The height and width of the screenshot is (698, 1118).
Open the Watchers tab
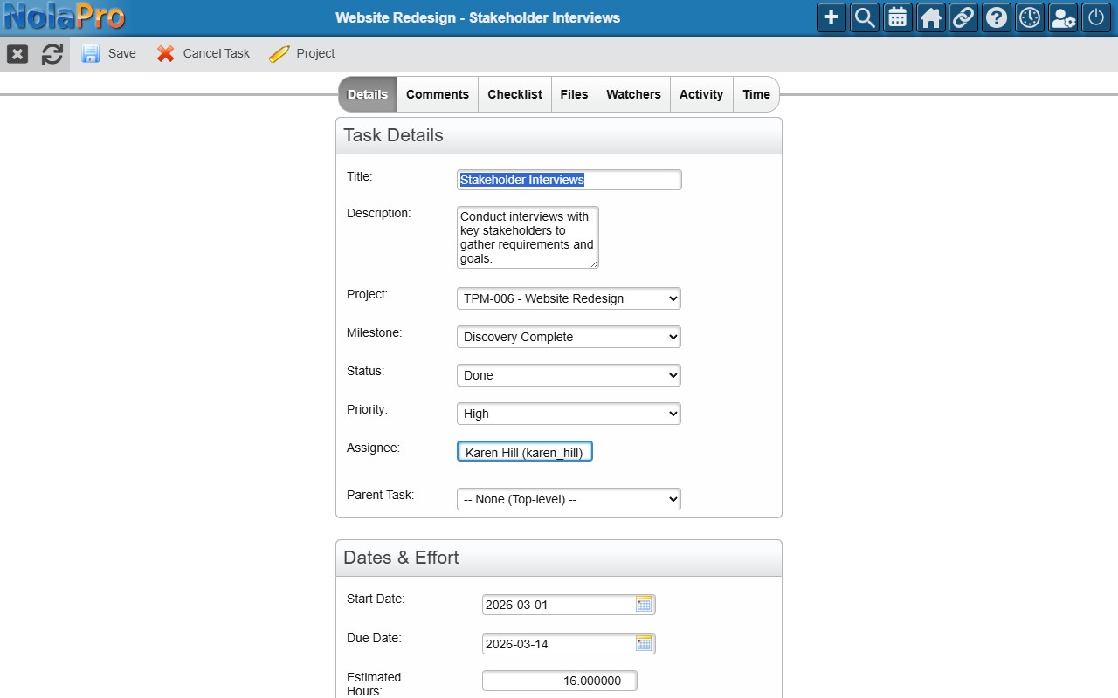coord(633,94)
